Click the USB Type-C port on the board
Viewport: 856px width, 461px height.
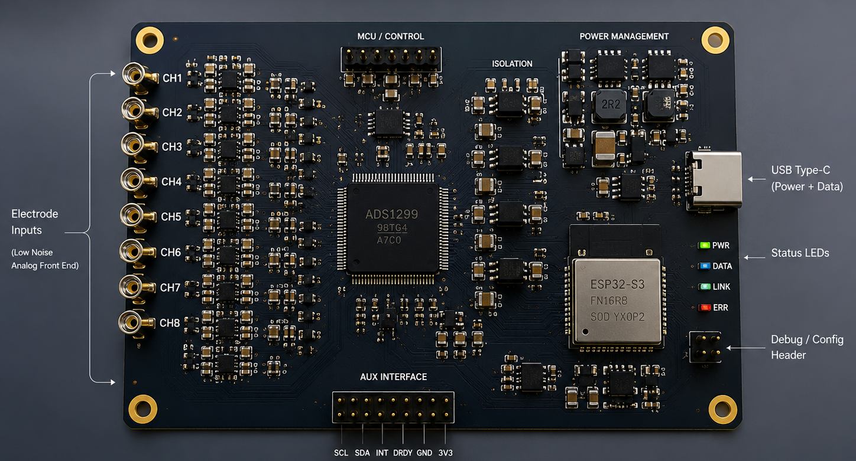[714, 179]
